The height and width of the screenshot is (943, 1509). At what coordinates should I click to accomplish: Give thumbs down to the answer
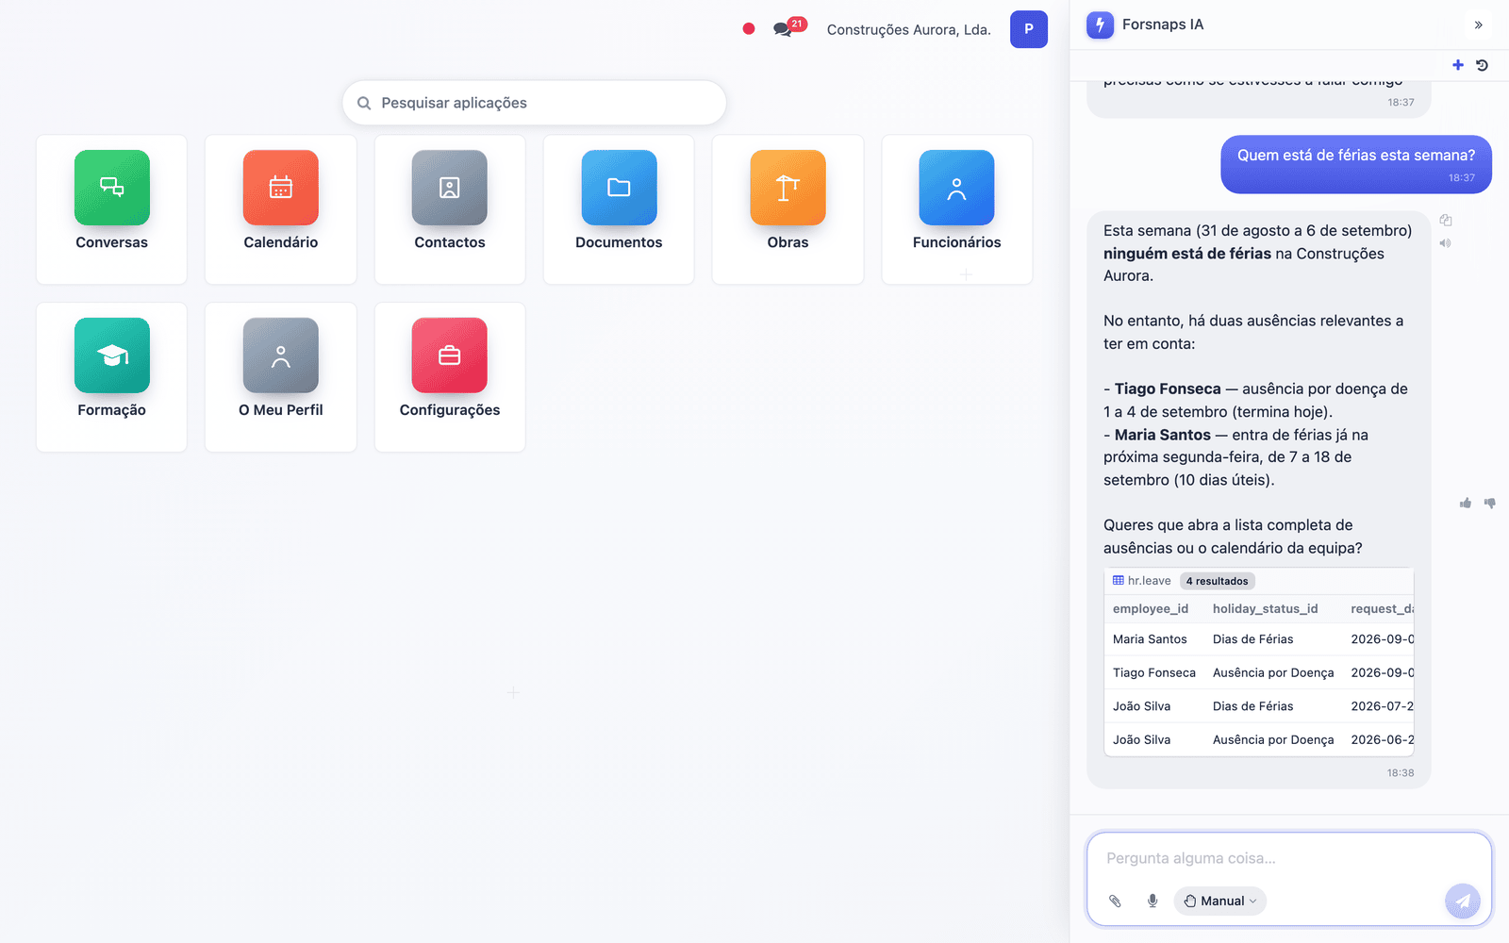[1490, 503]
